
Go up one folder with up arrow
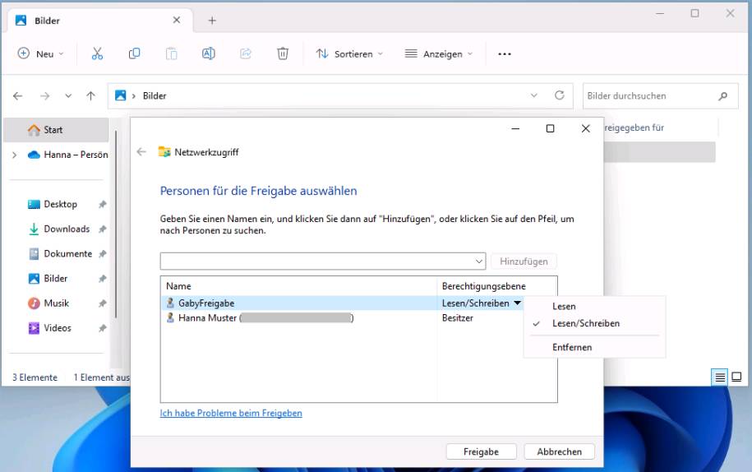click(91, 96)
